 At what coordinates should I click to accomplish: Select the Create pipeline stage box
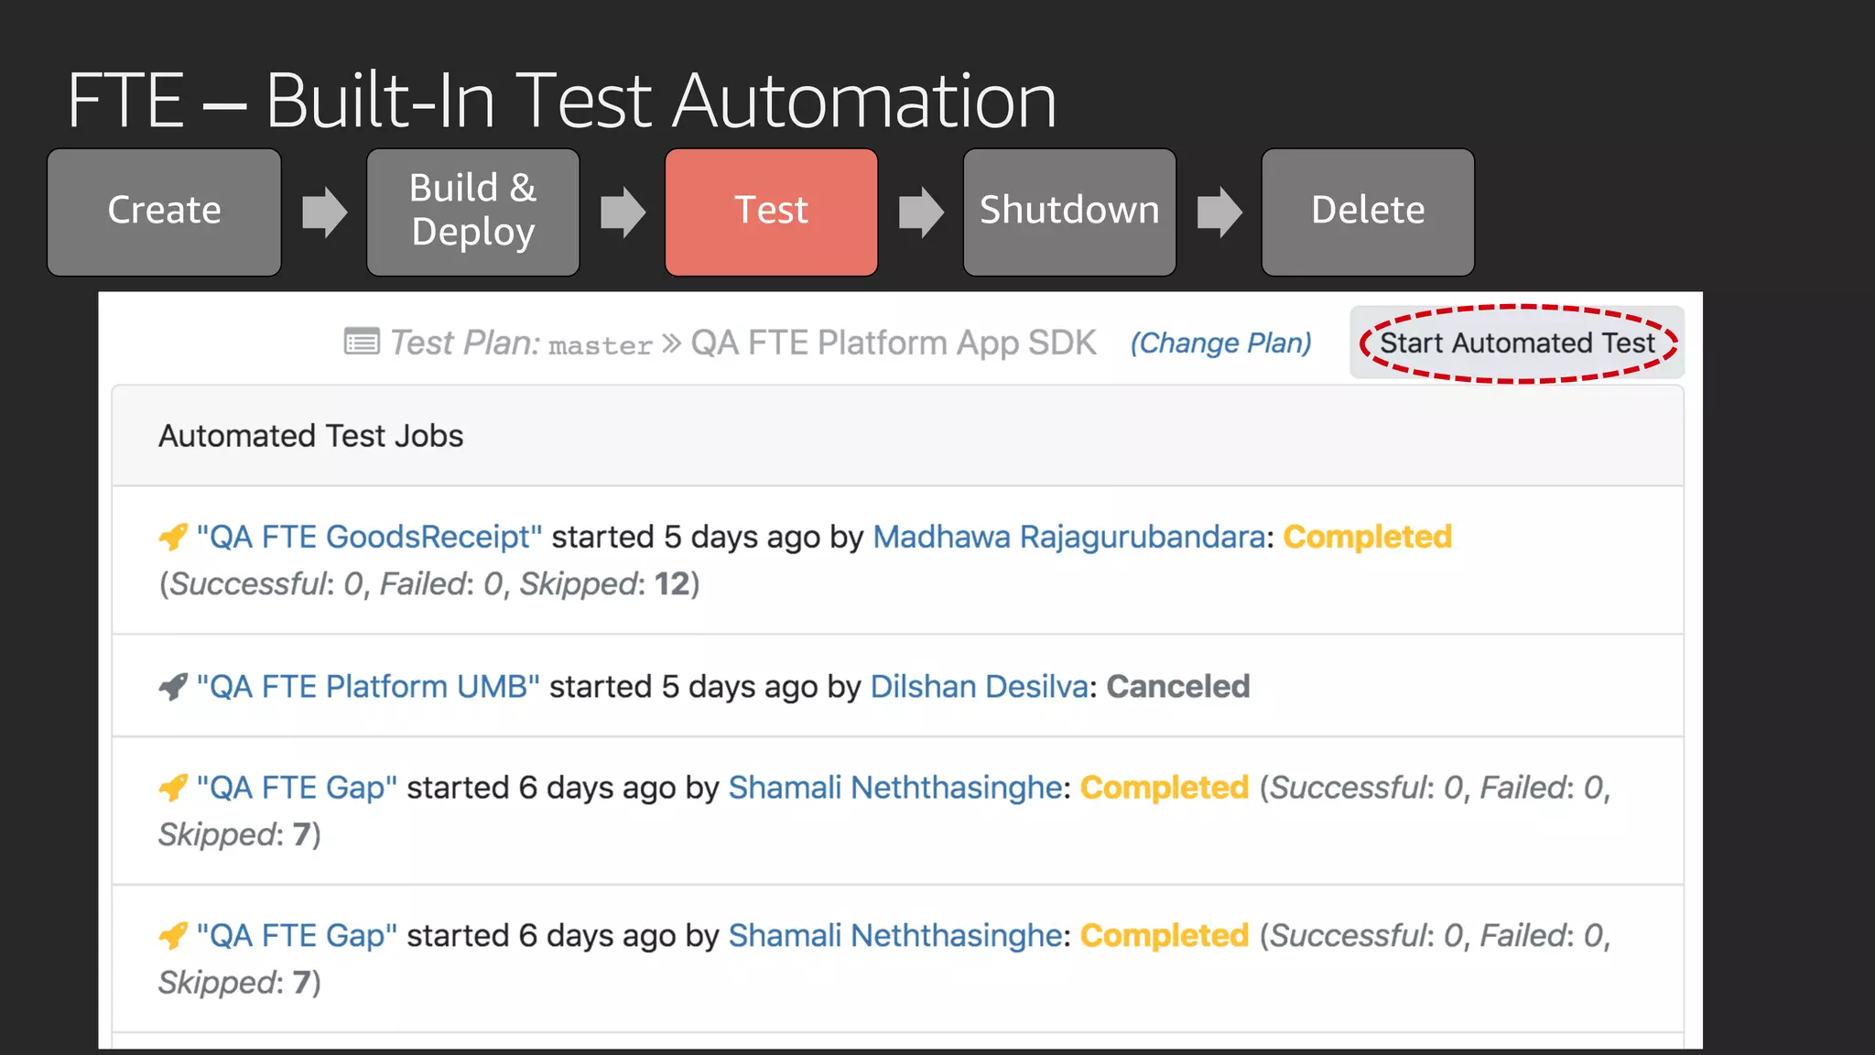click(x=164, y=212)
